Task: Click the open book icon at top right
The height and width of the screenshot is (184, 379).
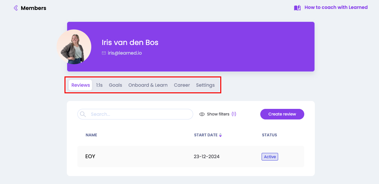Action: (x=297, y=8)
